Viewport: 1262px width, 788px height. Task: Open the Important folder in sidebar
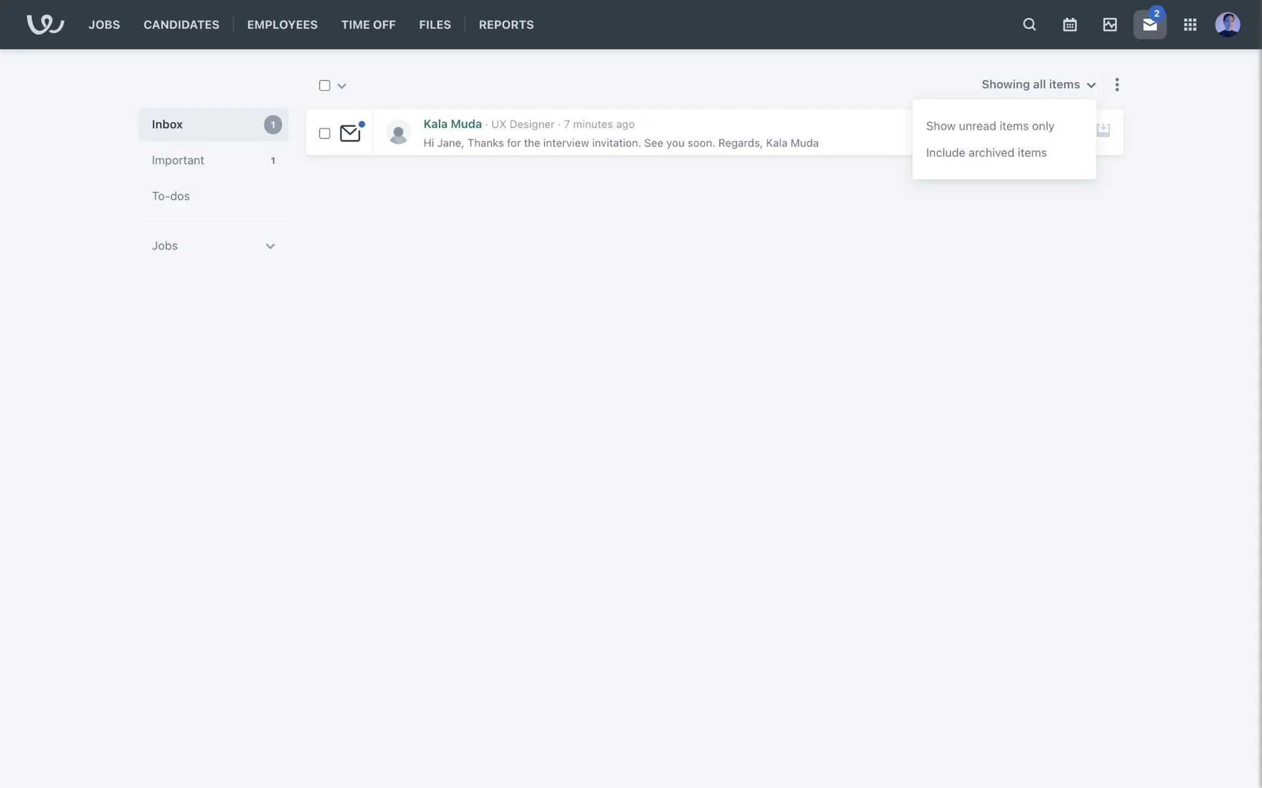click(178, 160)
